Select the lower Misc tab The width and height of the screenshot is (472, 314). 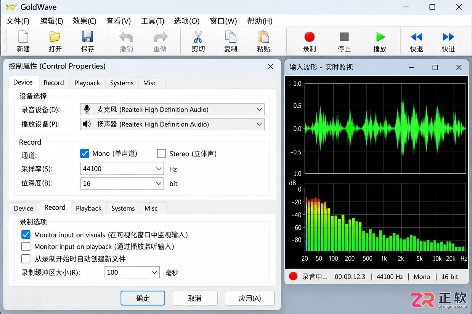point(151,208)
